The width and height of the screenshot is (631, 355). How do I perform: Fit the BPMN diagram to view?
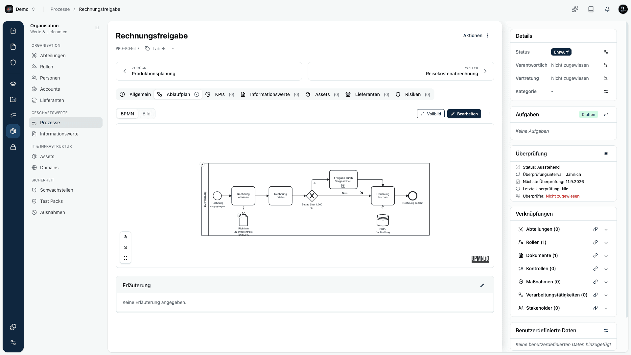coord(126,258)
